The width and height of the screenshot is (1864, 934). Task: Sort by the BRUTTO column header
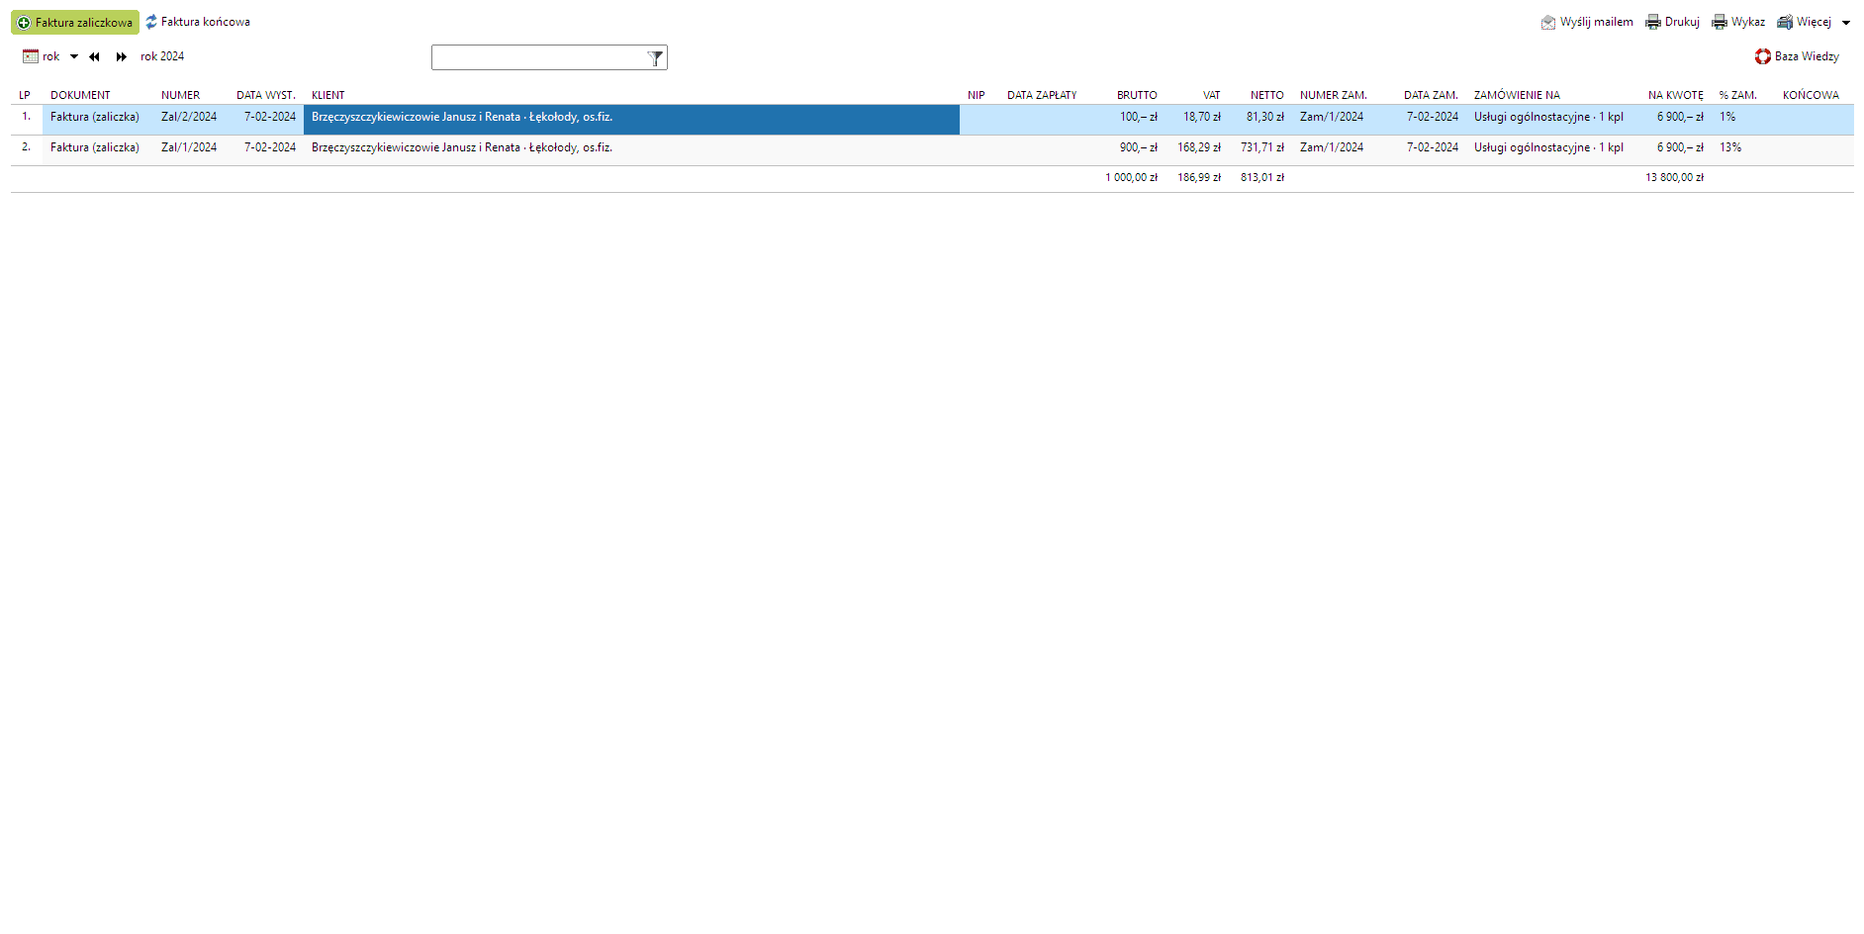(x=1137, y=96)
